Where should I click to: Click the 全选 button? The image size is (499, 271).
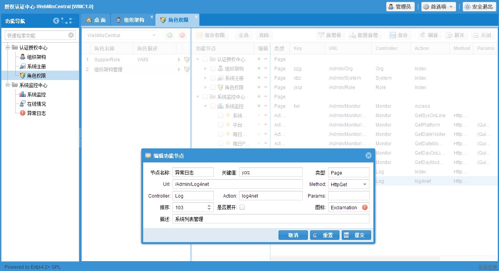[243, 35]
